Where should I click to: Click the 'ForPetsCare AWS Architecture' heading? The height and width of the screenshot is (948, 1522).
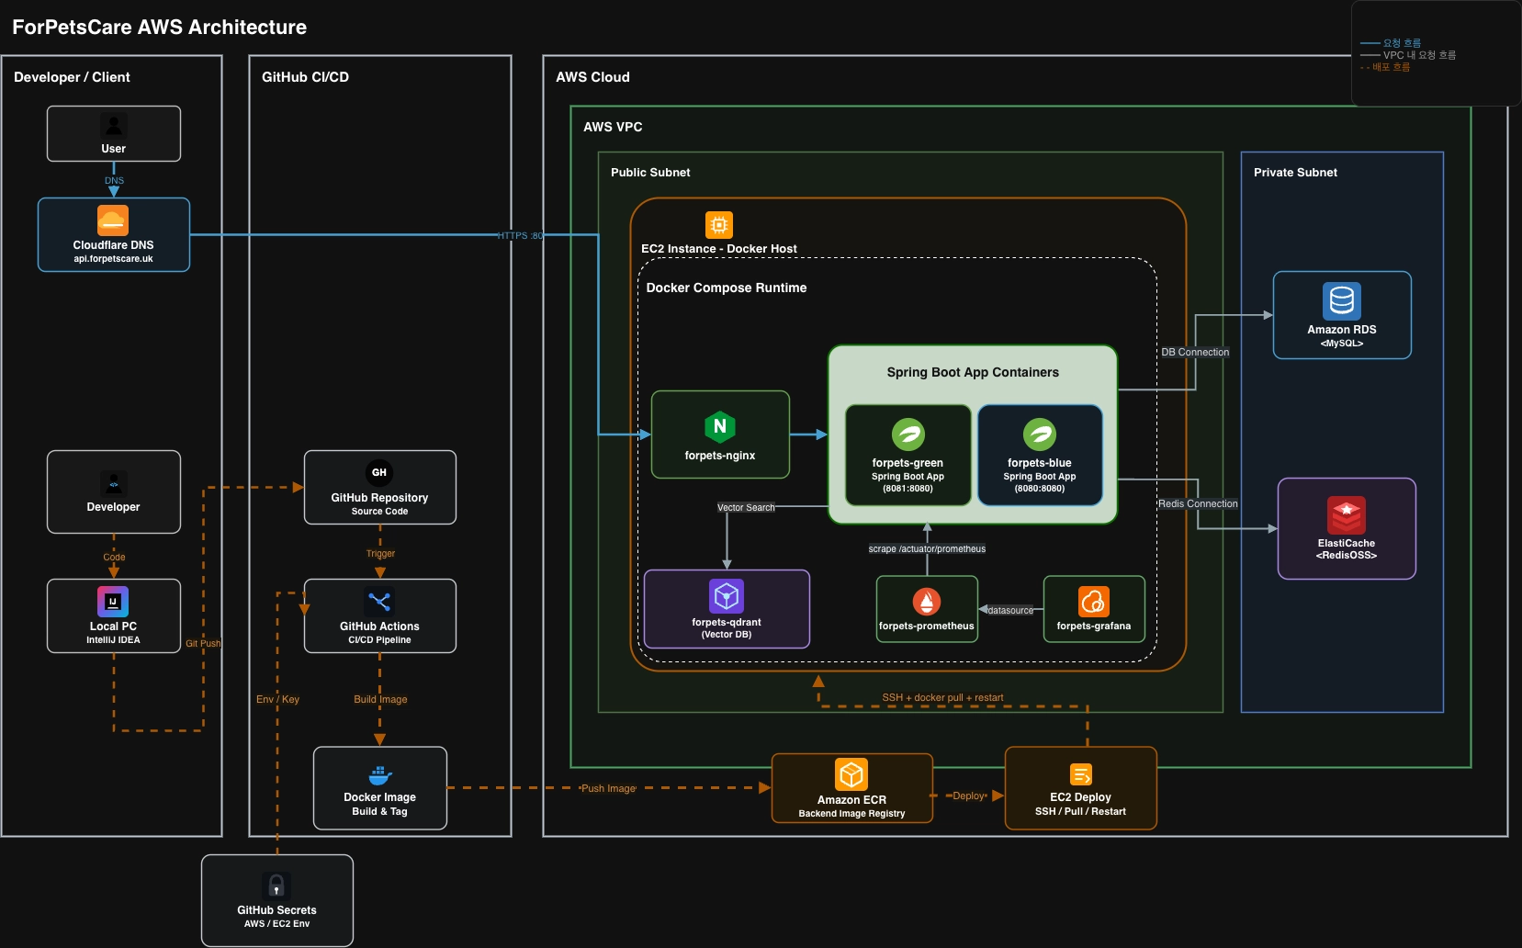click(160, 27)
